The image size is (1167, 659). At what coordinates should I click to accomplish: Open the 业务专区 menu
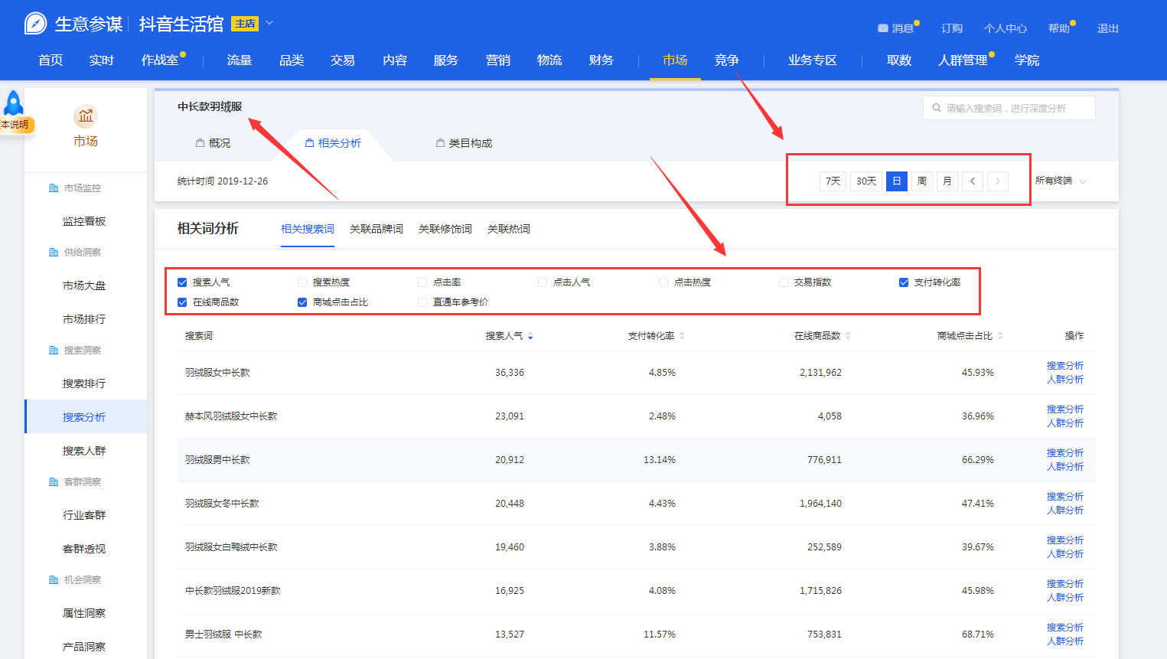point(813,60)
